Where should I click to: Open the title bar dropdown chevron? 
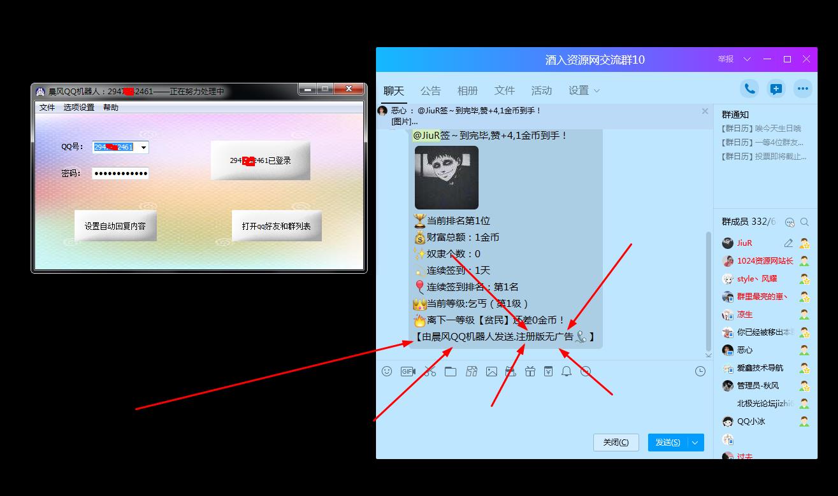[x=748, y=59]
